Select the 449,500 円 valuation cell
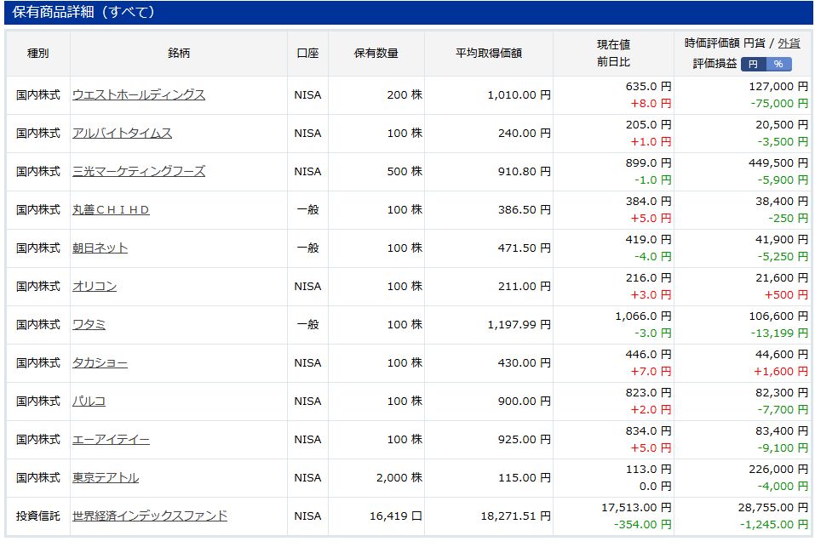This screenshot has height=547, width=815. (x=778, y=163)
